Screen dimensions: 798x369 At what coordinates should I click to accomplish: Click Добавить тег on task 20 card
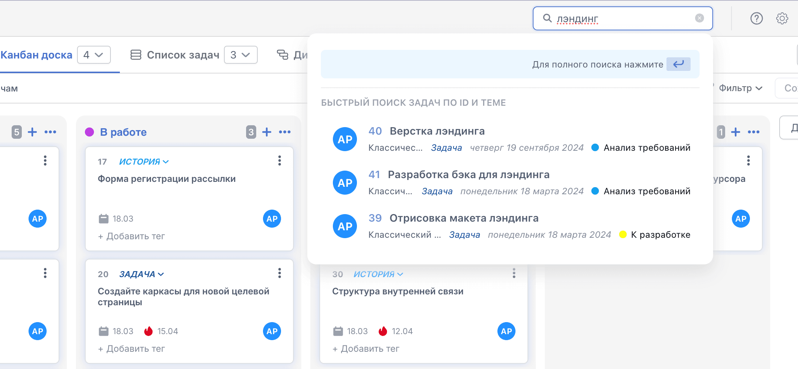[131, 349]
